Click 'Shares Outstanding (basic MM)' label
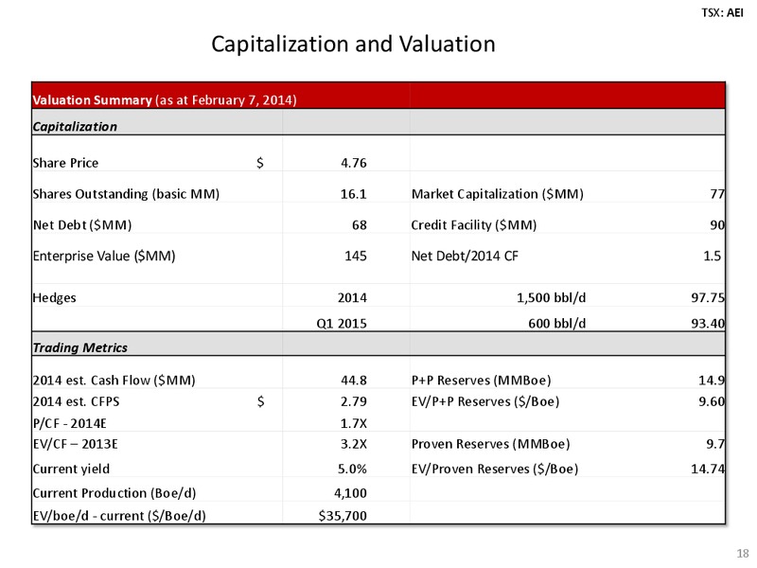Viewport: 757px width, 568px height. (x=126, y=194)
